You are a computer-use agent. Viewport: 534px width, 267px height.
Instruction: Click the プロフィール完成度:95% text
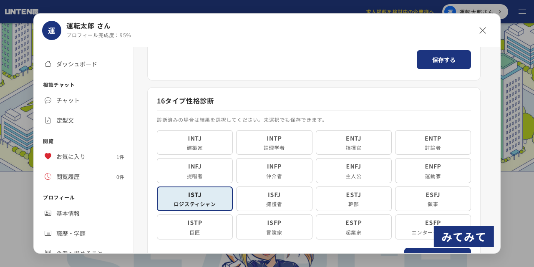click(x=98, y=35)
